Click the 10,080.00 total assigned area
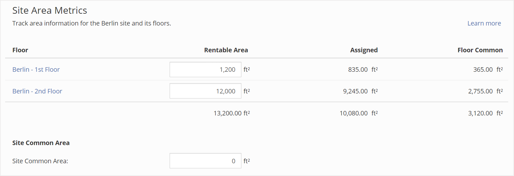Image resolution: width=514 pixels, height=176 pixels. pyautogui.click(x=353, y=113)
